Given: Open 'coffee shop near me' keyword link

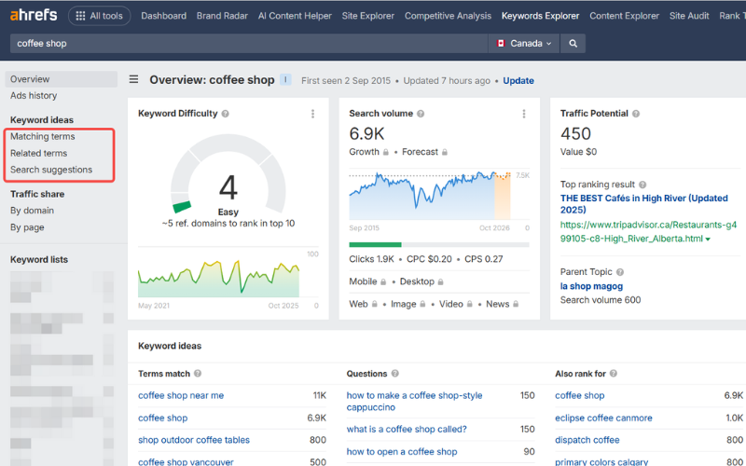Looking at the screenshot, I should tap(181, 396).
